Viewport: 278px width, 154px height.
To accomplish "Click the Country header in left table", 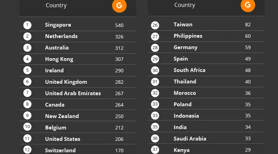I will [56, 5].
